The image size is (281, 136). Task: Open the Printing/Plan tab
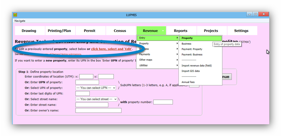[x=60, y=31]
